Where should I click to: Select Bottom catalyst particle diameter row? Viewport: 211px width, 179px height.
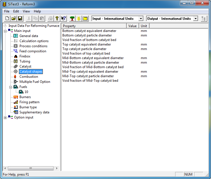tap(87, 35)
